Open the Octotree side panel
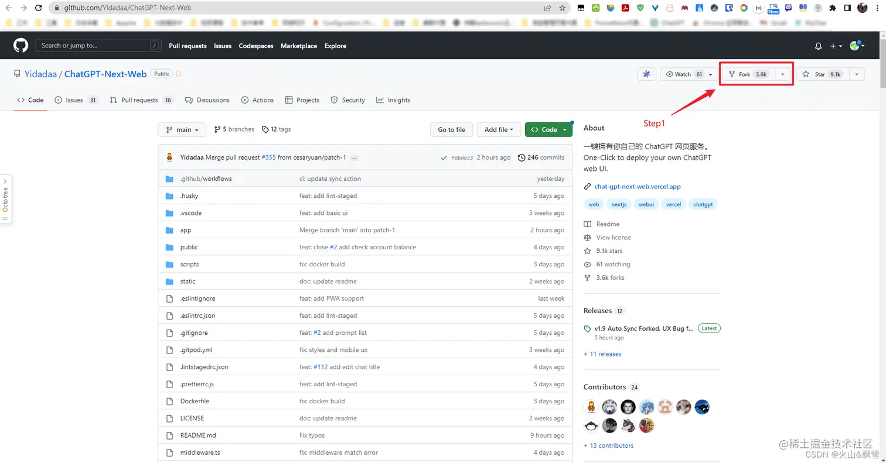 point(6,198)
